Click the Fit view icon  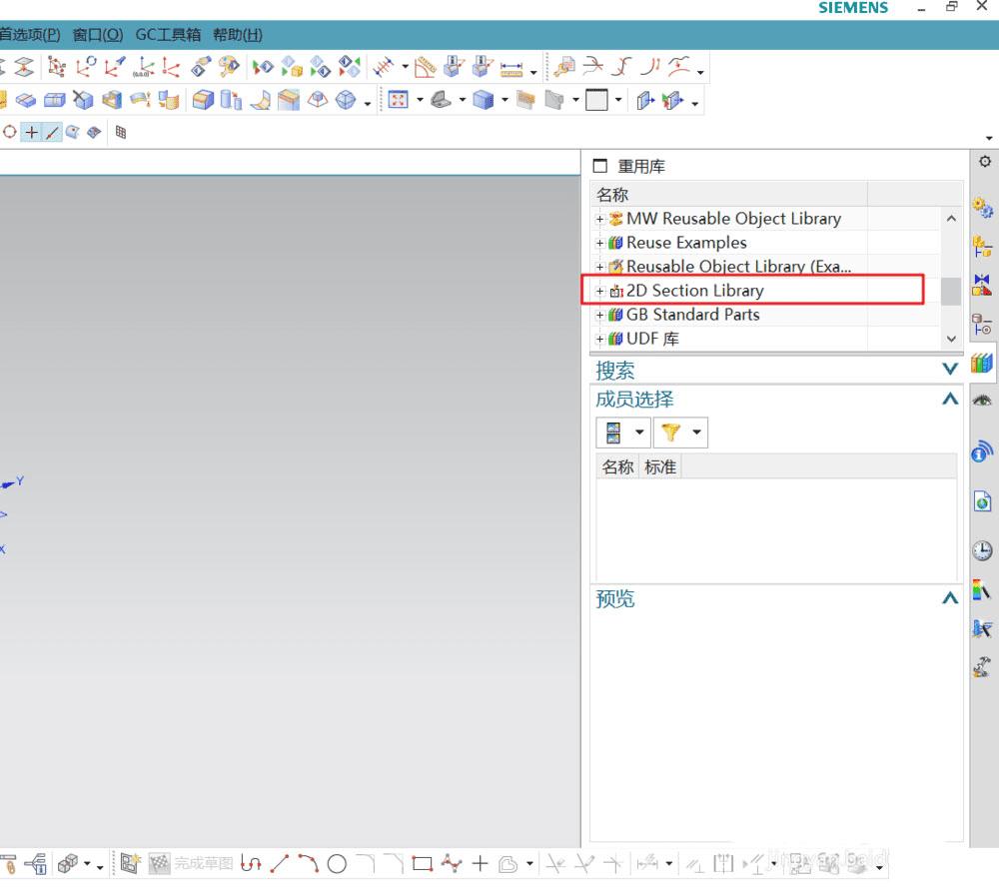399,100
